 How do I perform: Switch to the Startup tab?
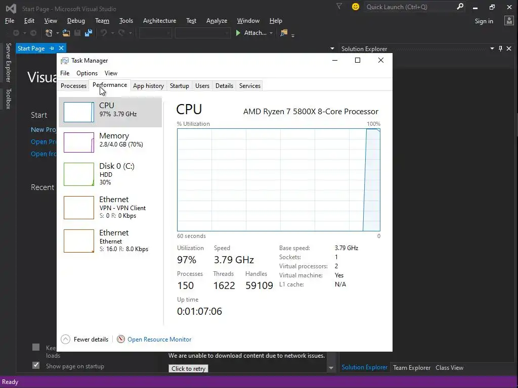pos(180,86)
